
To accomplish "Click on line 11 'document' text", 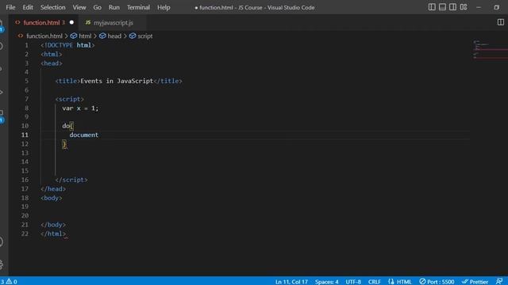I will click(x=83, y=135).
